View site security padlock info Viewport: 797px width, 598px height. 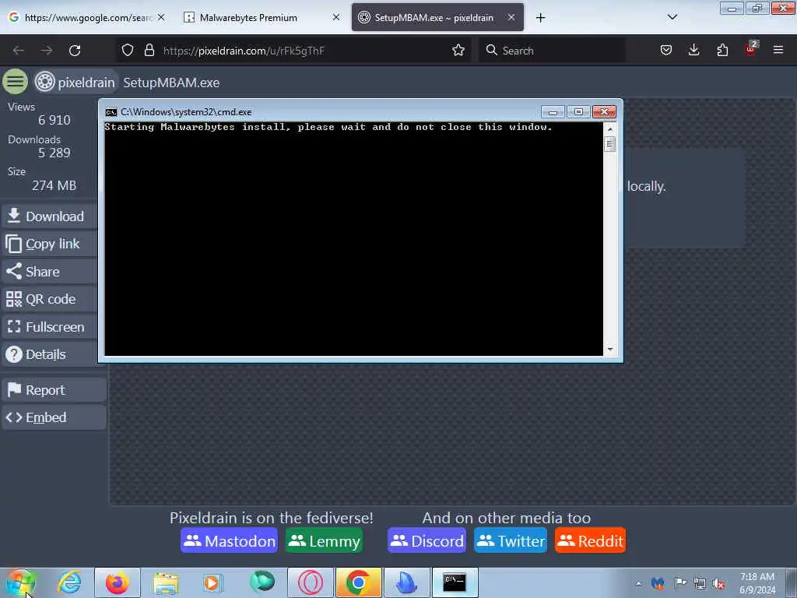click(x=149, y=51)
